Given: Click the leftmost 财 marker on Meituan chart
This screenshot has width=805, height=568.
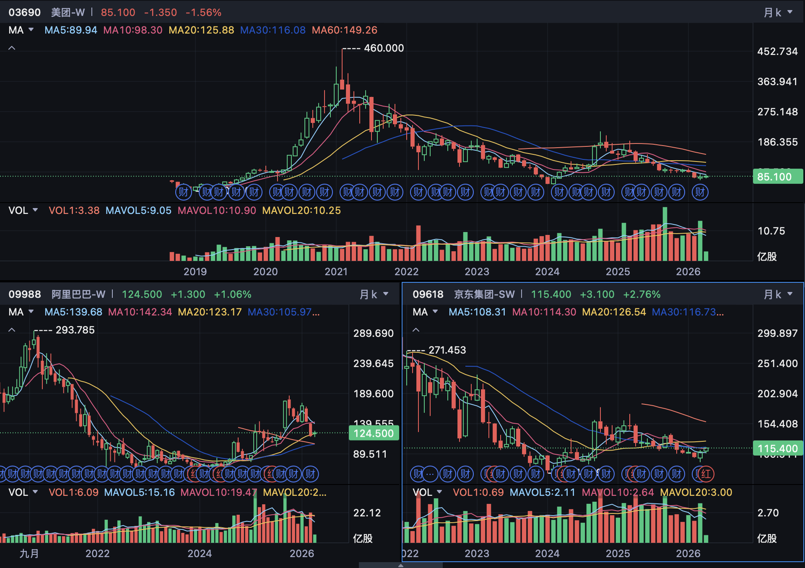Looking at the screenshot, I should pos(183,192).
